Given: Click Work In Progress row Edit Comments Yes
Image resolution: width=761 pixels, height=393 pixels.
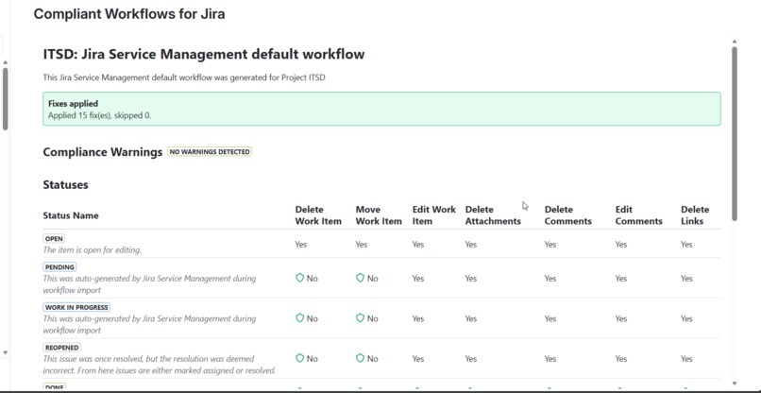Looking at the screenshot, I should [621, 318].
